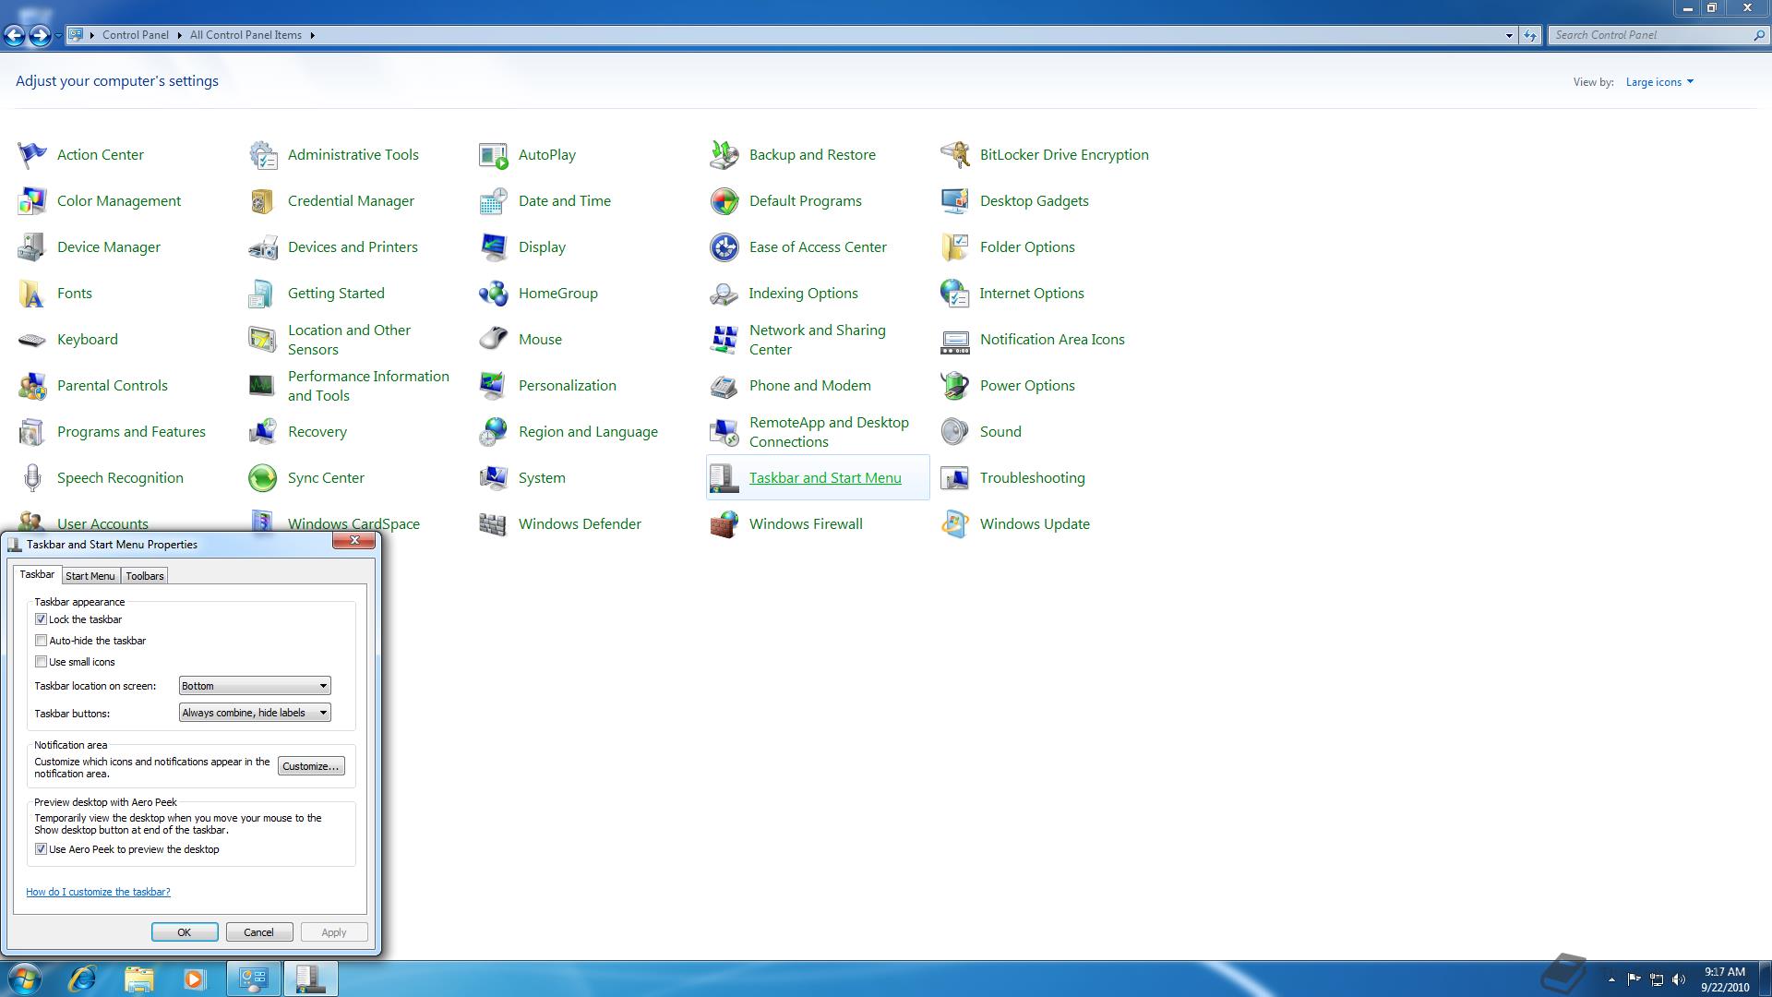The height and width of the screenshot is (997, 1772).
Task: Go back with the Back arrow button
Action: click(14, 35)
